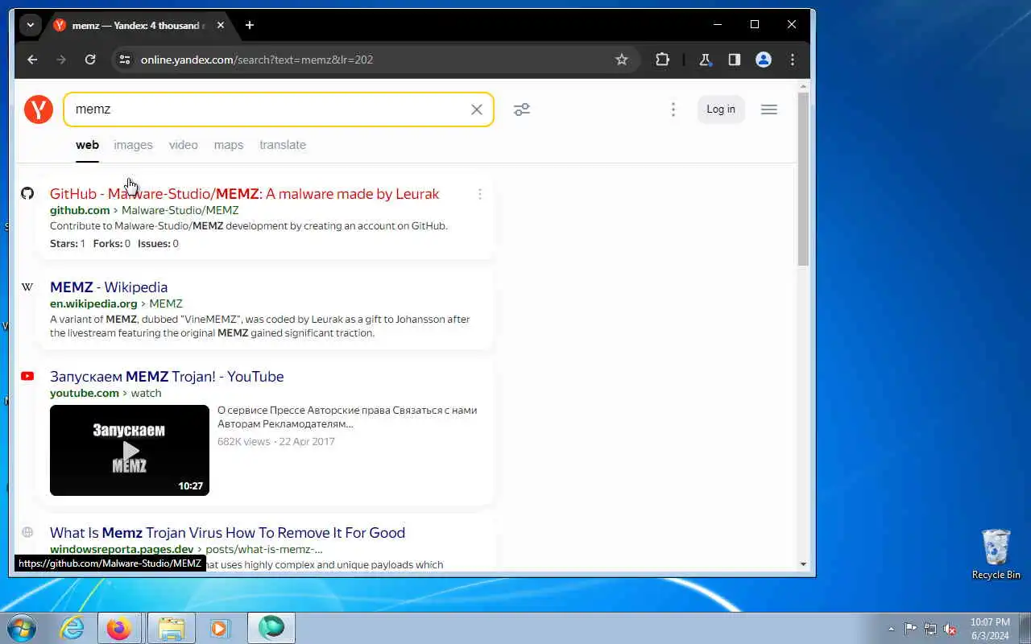
Task: Click the Yandex logo icon
Action: coord(38,109)
